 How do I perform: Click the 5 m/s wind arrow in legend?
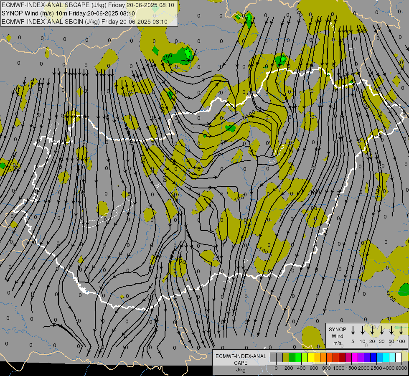[x=353, y=330]
